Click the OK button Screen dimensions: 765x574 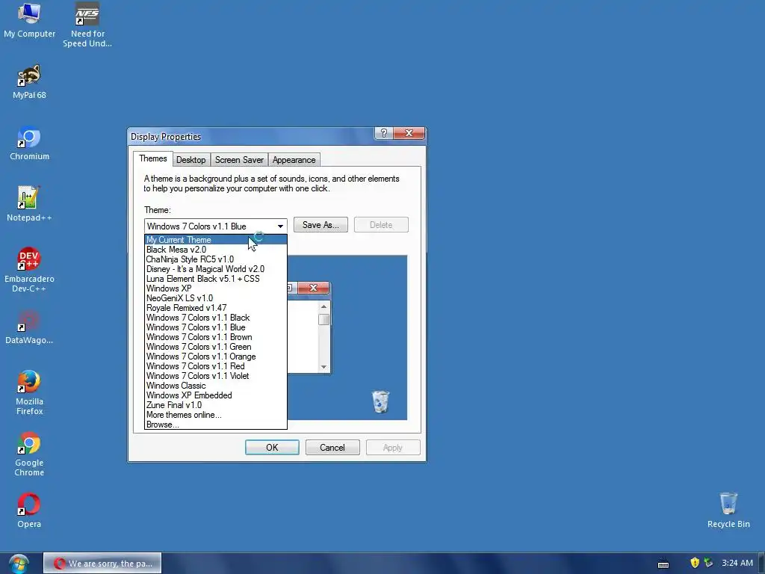coord(272,448)
